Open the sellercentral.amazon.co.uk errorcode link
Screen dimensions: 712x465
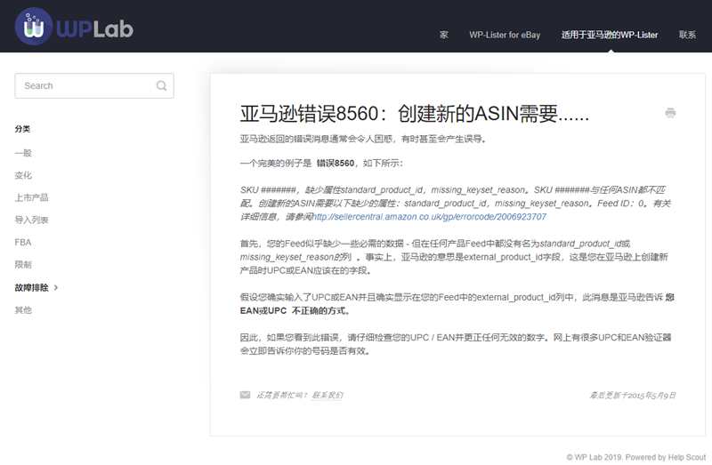click(429, 217)
